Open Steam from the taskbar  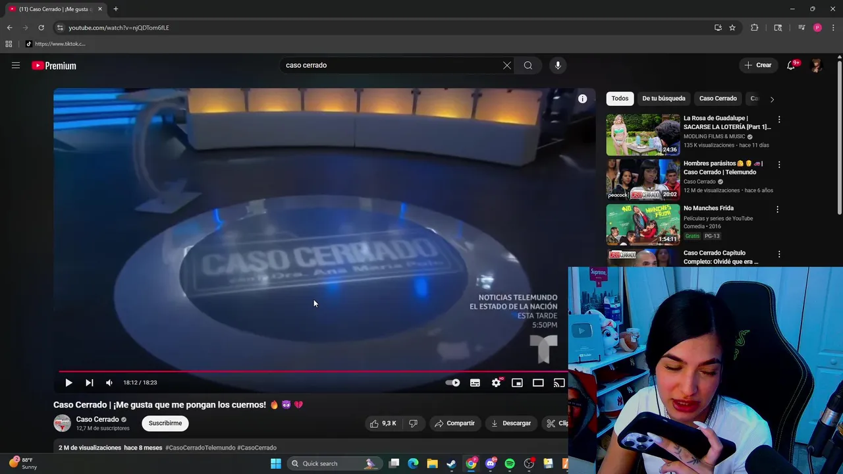[x=451, y=463]
